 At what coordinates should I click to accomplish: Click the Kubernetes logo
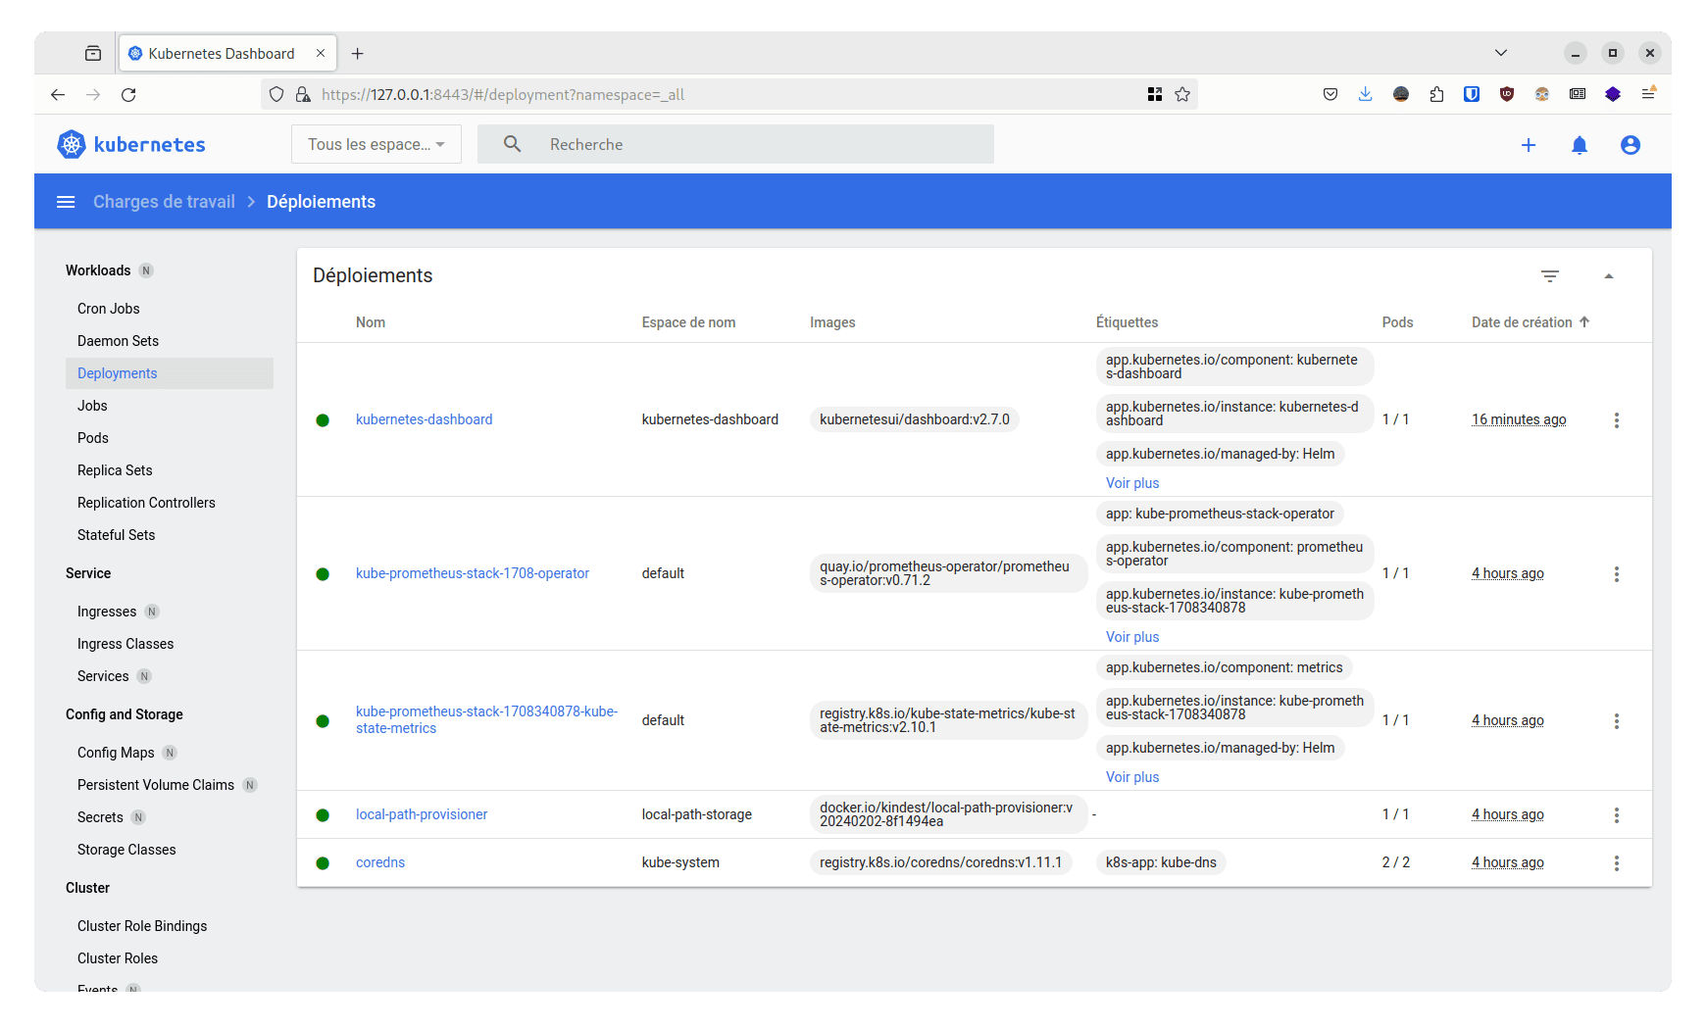tap(70, 144)
